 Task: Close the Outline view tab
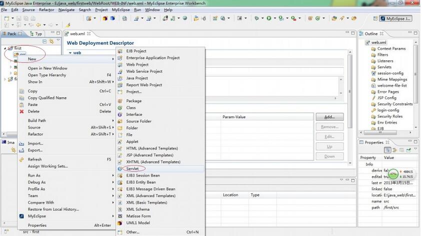point(381,34)
